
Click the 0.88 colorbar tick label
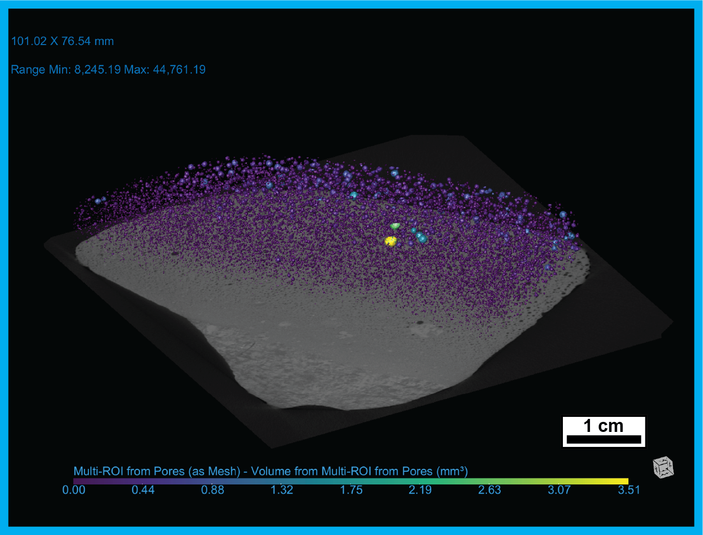[x=213, y=490]
